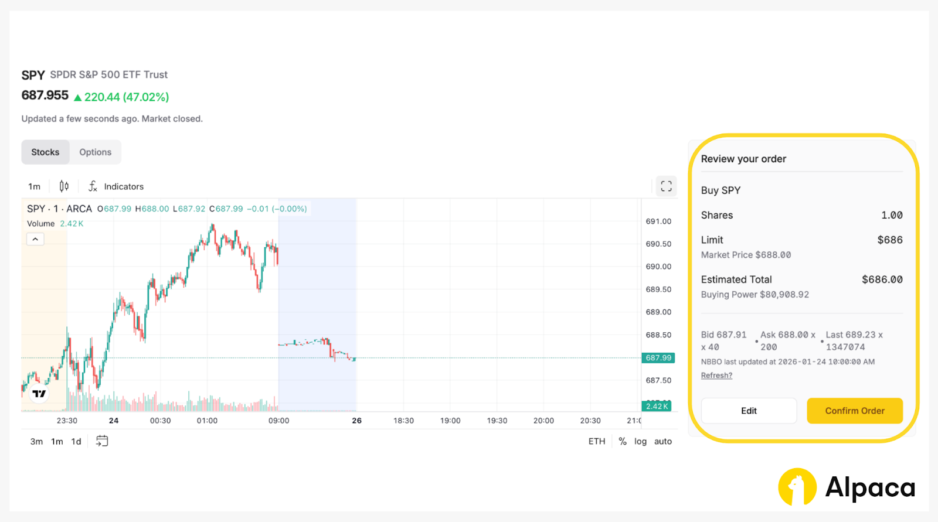The height and width of the screenshot is (522, 938).
Task: Click the Indicators fx icon
Action: click(93, 186)
